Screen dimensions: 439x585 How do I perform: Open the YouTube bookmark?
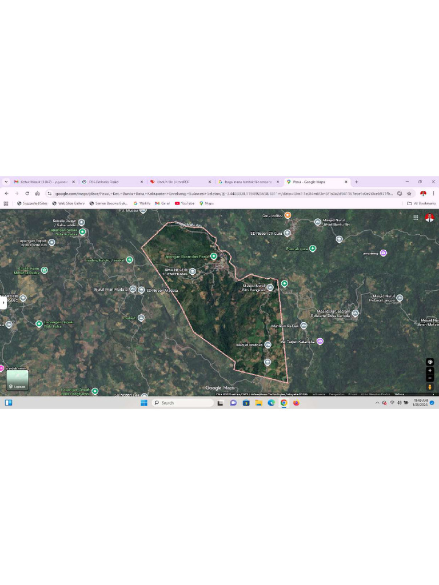185,203
